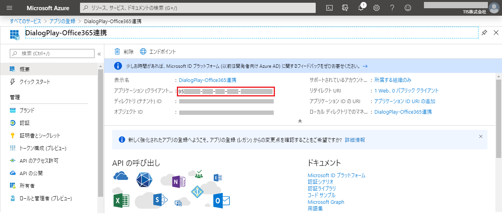The image size is (502, 214).
Task: Go to アプリの登録 breadcrumb
Action: (62, 21)
